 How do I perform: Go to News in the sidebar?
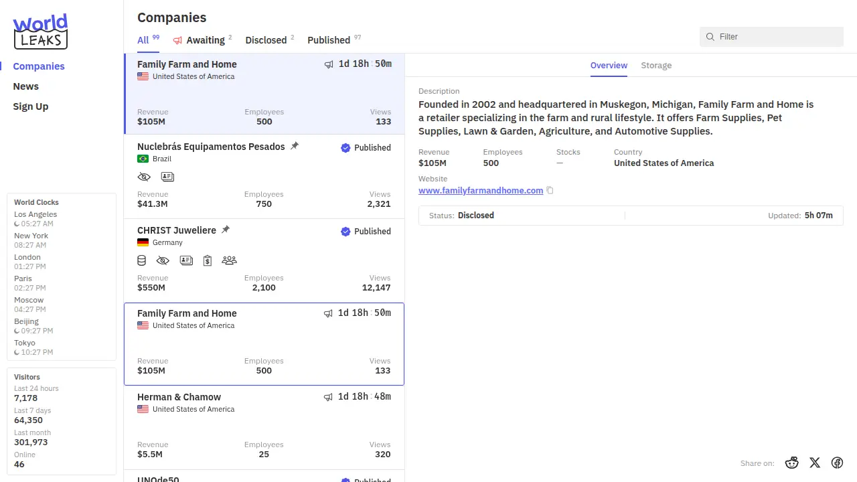coord(26,86)
